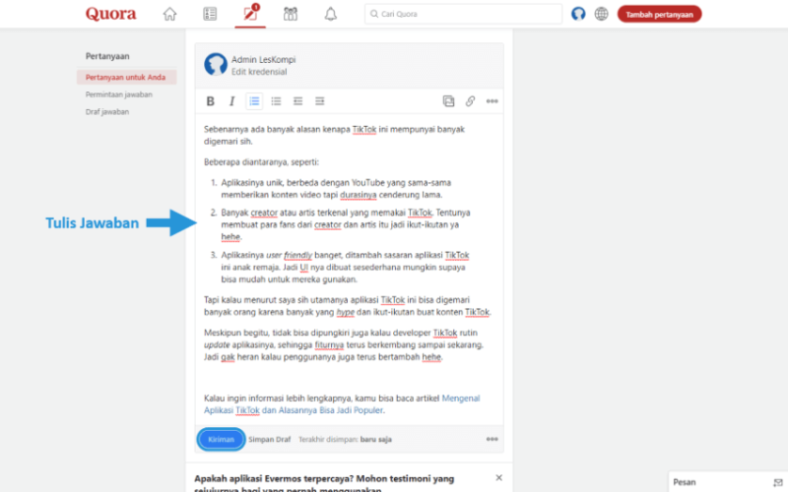
Task: Click the Quora logo
Action: (110, 14)
